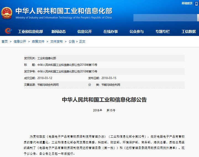
Task: Click 发文机关: 工业和信息化部 row
Action: tap(104, 58)
